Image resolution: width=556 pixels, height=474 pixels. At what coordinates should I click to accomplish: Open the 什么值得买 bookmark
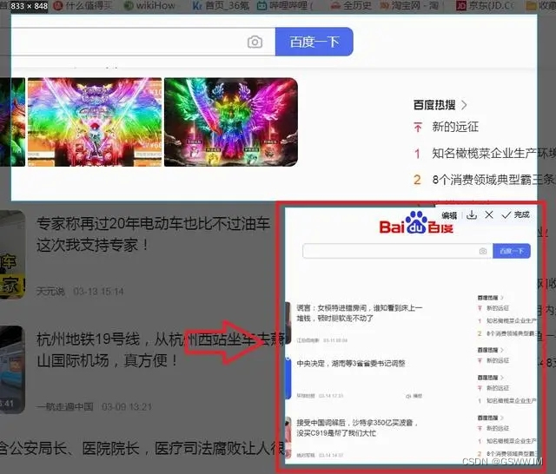(x=83, y=6)
